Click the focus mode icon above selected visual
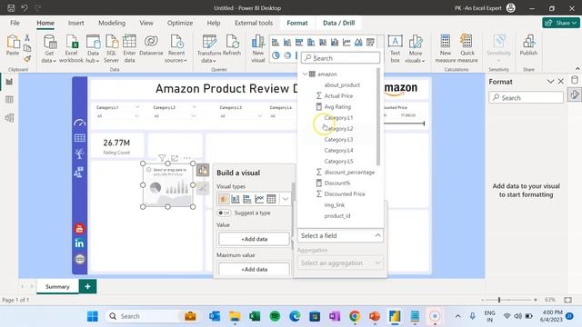This screenshot has height=327, width=582. coord(175,158)
